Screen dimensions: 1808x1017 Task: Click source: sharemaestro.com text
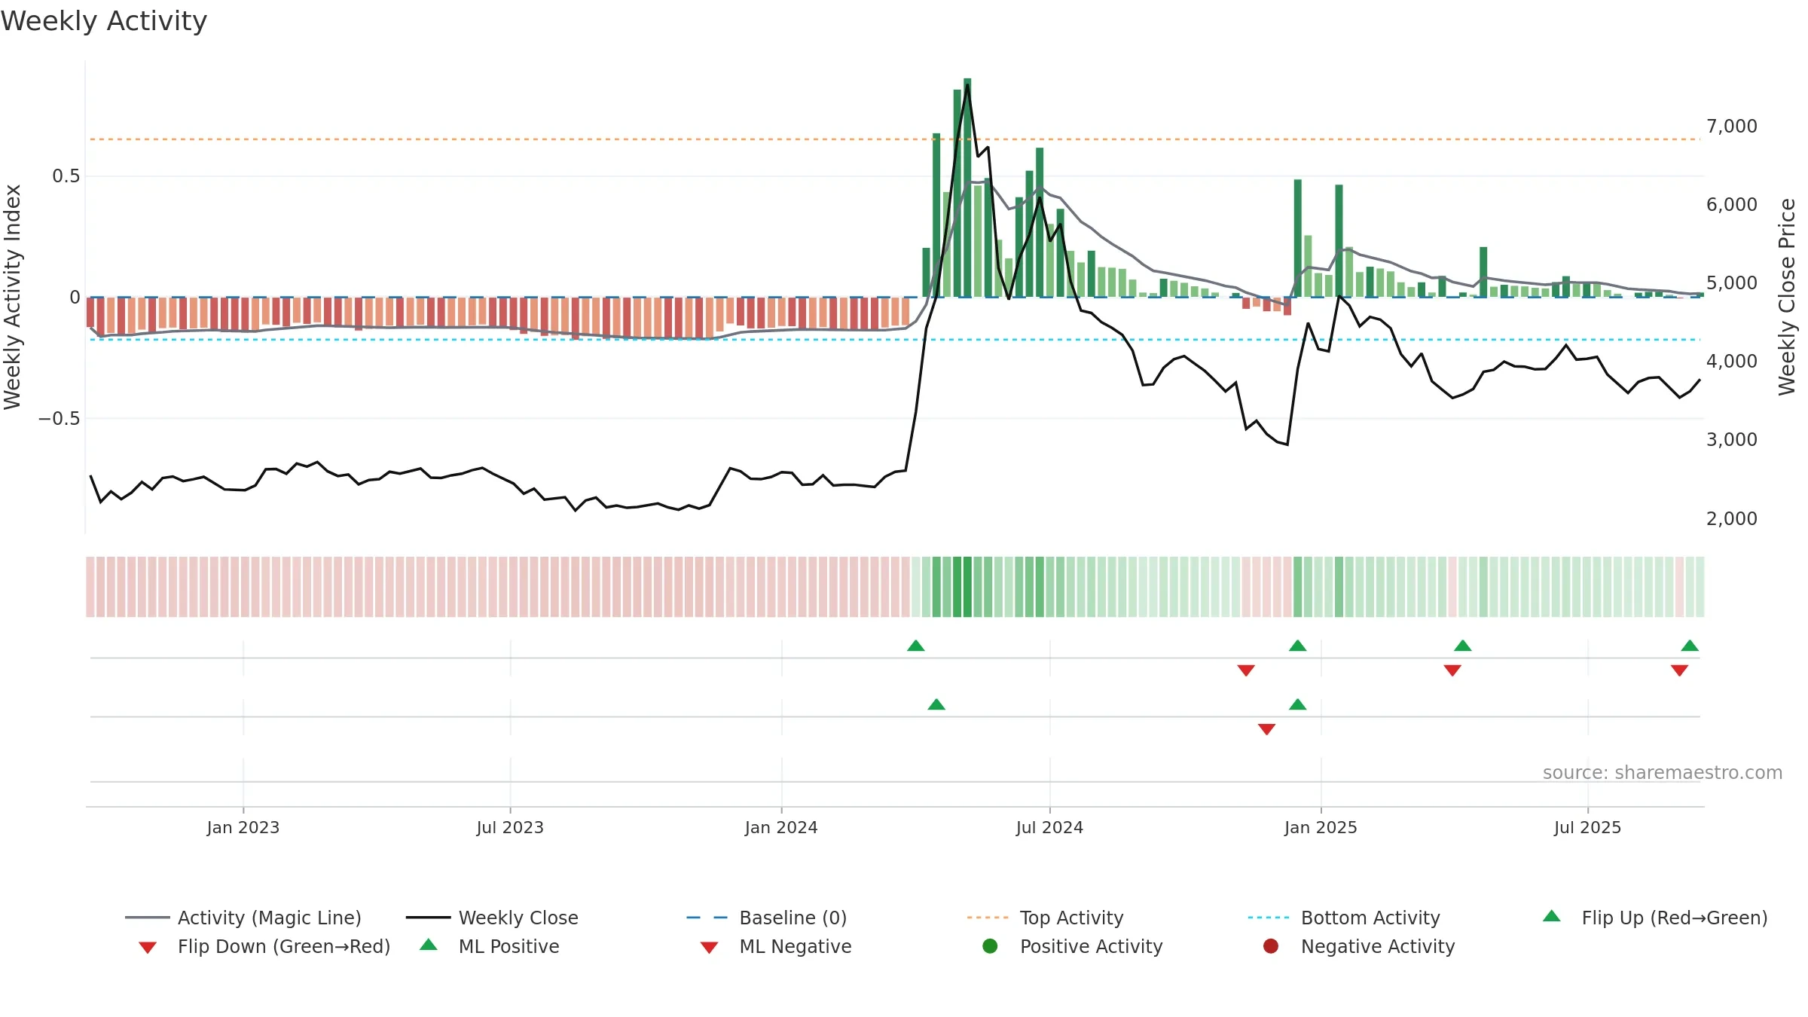click(1663, 772)
